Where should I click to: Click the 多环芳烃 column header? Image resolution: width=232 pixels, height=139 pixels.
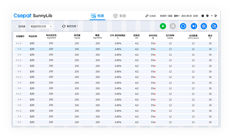click(153, 36)
